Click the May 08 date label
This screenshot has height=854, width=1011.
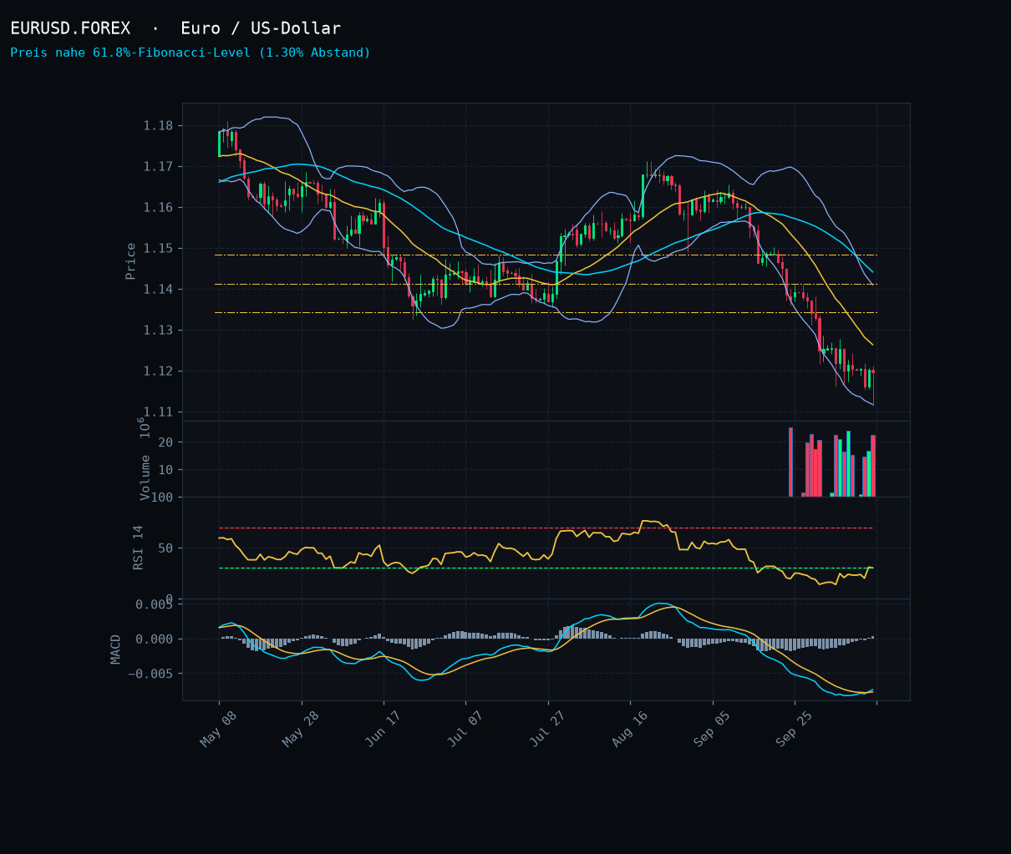pos(219,729)
